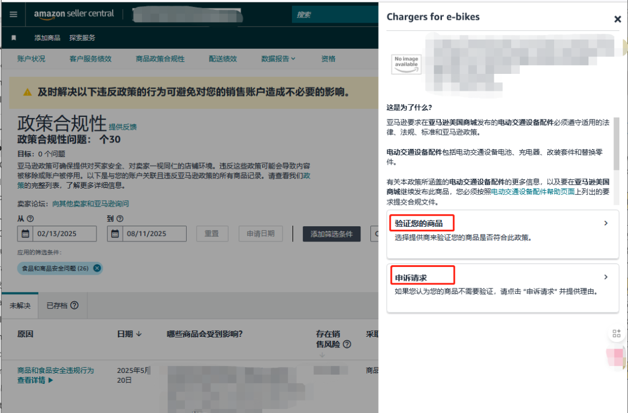Click the bookmark icon in the secondary bar
628x413 pixels.
coord(13,38)
